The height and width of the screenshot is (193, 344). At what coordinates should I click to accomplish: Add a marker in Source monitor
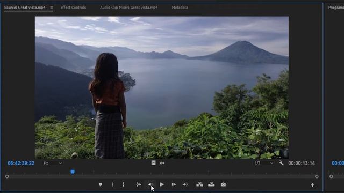click(101, 184)
